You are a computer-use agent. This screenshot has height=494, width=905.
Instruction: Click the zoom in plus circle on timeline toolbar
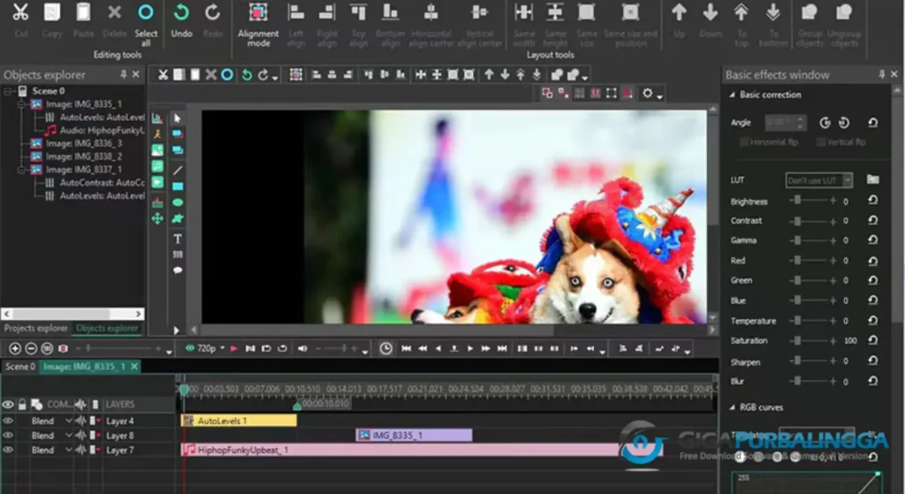point(15,348)
